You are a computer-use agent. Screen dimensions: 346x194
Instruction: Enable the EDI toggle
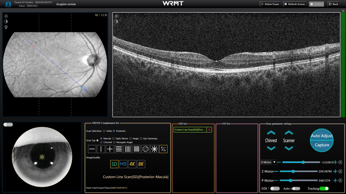point(275,189)
